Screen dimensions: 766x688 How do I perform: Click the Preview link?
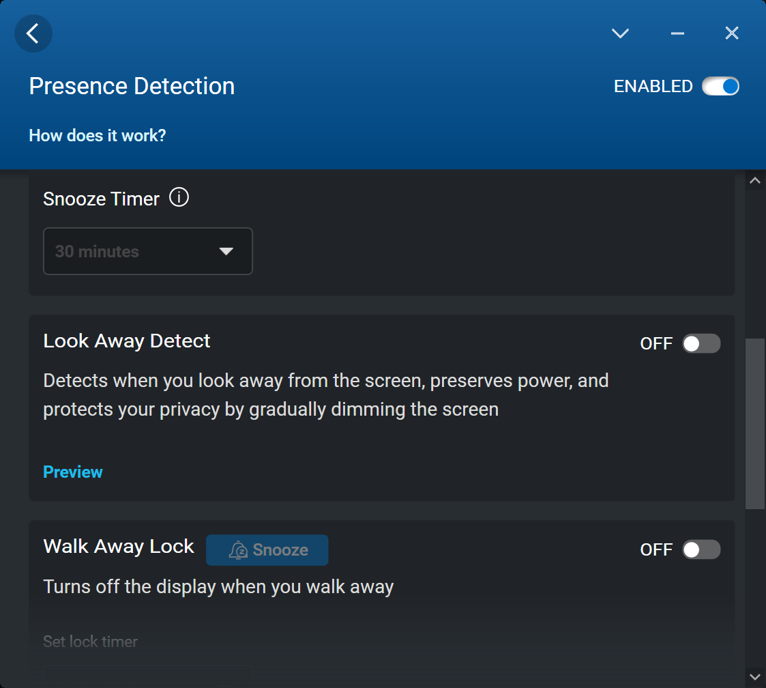73,472
